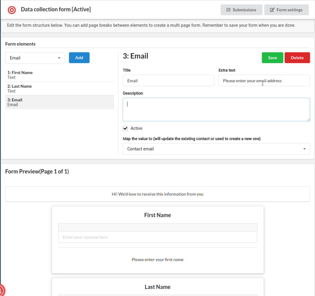The image size is (315, 296).
Task: Open the form element type dropdown
Action: (35, 58)
